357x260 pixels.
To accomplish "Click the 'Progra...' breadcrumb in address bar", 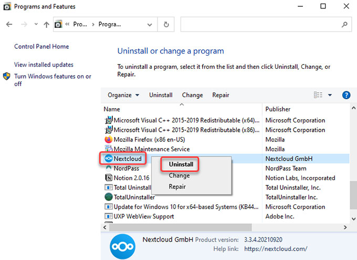I will 110,24.
